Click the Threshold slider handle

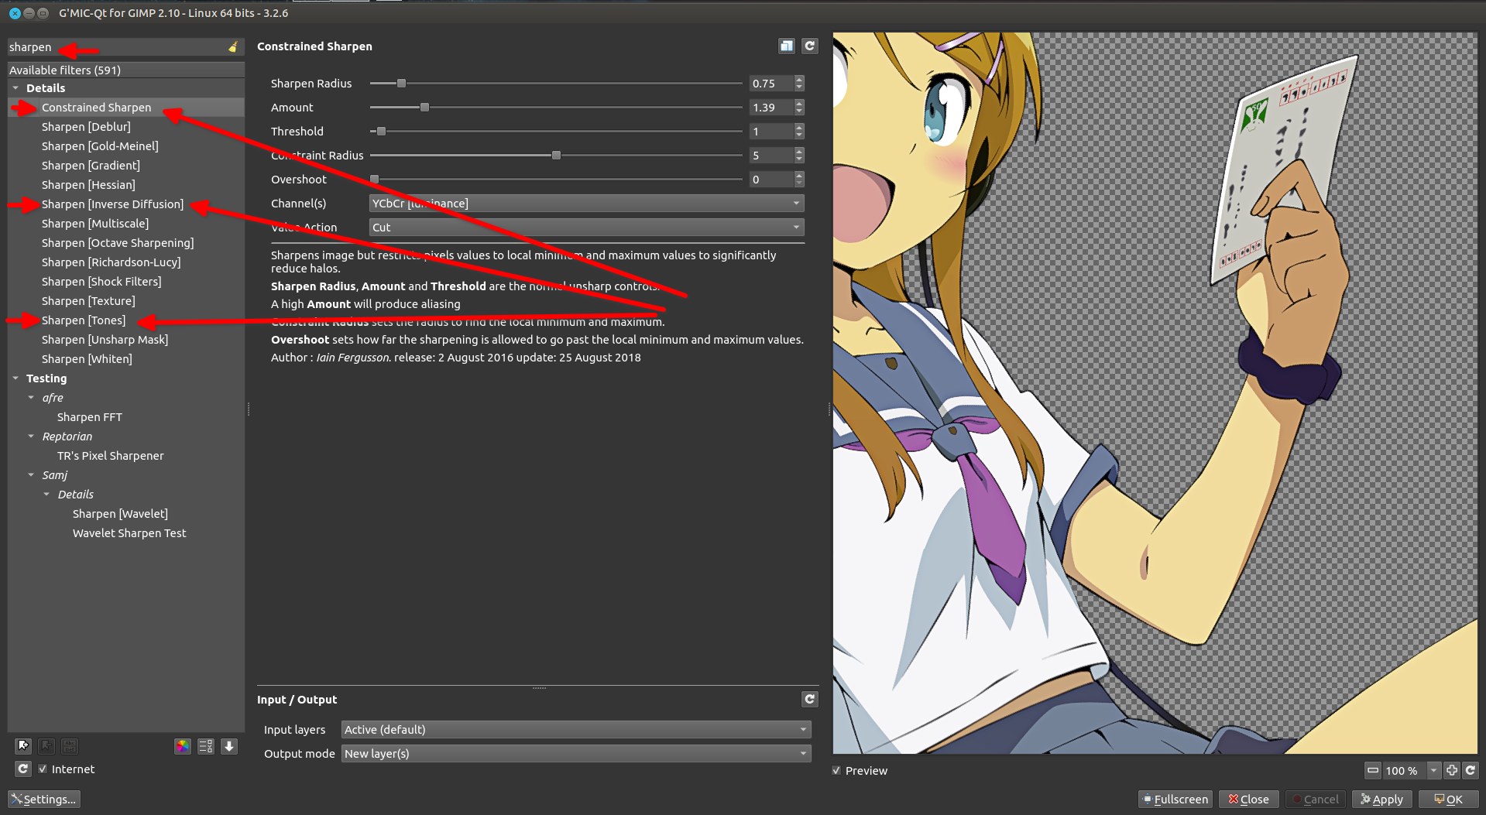381,132
